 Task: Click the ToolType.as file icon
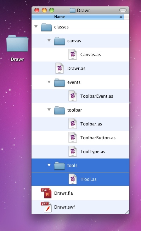[73, 151]
